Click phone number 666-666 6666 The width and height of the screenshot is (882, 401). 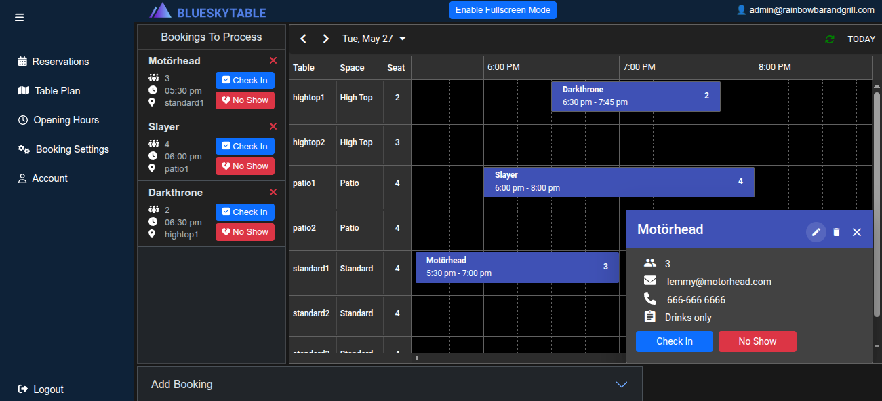pyautogui.click(x=696, y=300)
